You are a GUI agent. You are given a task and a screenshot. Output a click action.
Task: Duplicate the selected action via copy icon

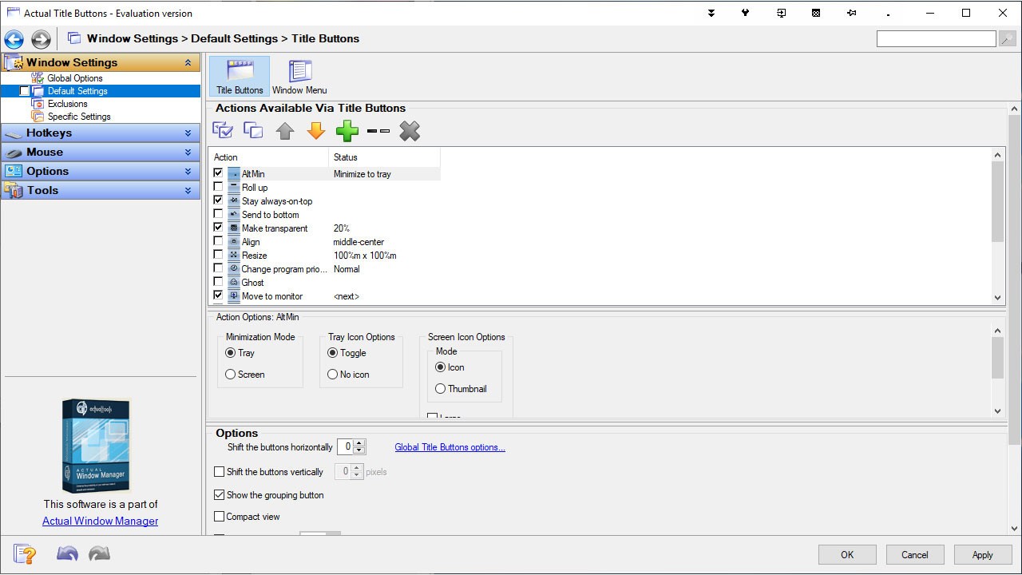[x=253, y=129]
